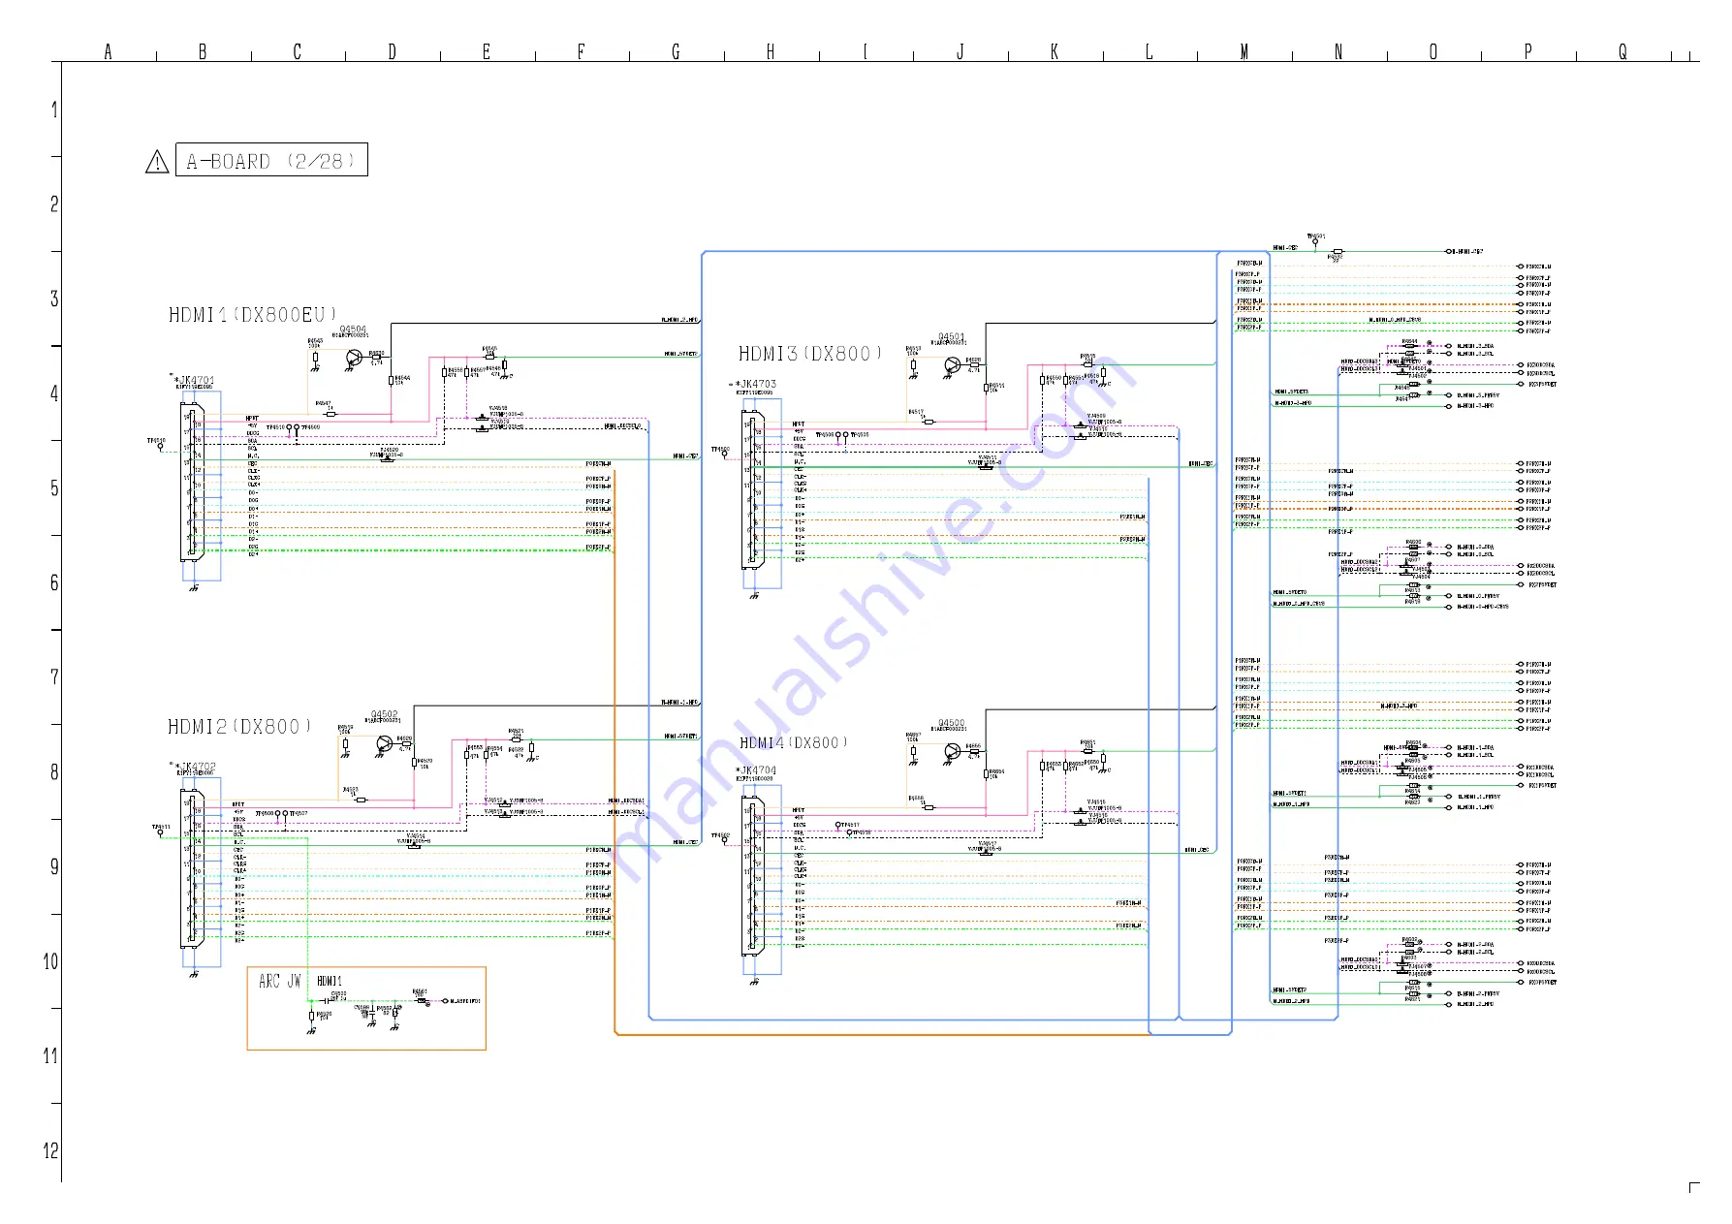Click the warning triangle beside A-BOARD title

coord(157,162)
